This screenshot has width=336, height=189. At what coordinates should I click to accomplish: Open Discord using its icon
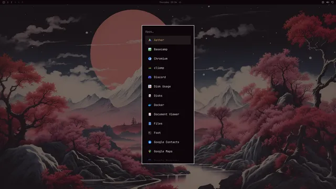pyautogui.click(x=150, y=77)
